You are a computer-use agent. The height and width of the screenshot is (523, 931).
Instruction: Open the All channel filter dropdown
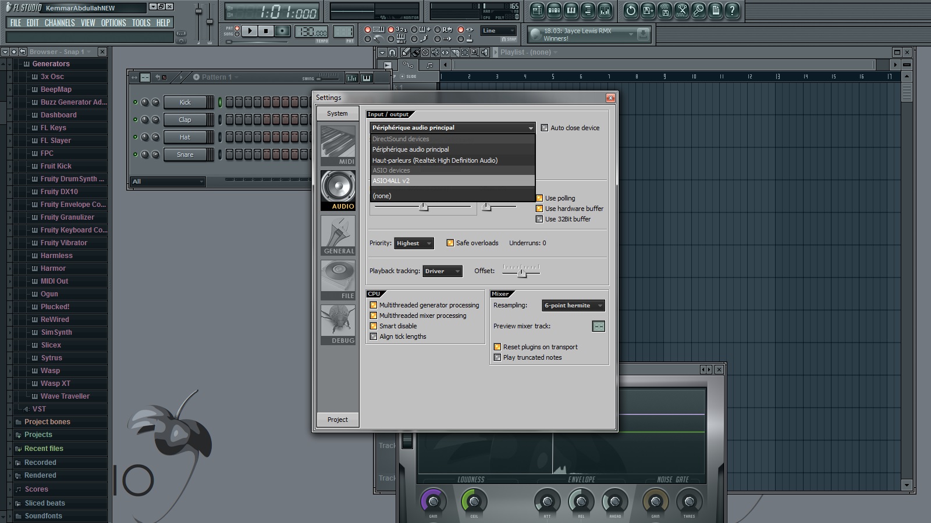coord(168,181)
